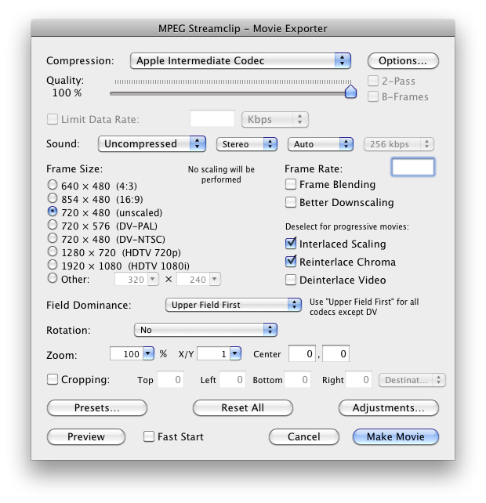Open the Other width 320 combo arrow
This screenshot has width=486, height=503.
coord(153,280)
